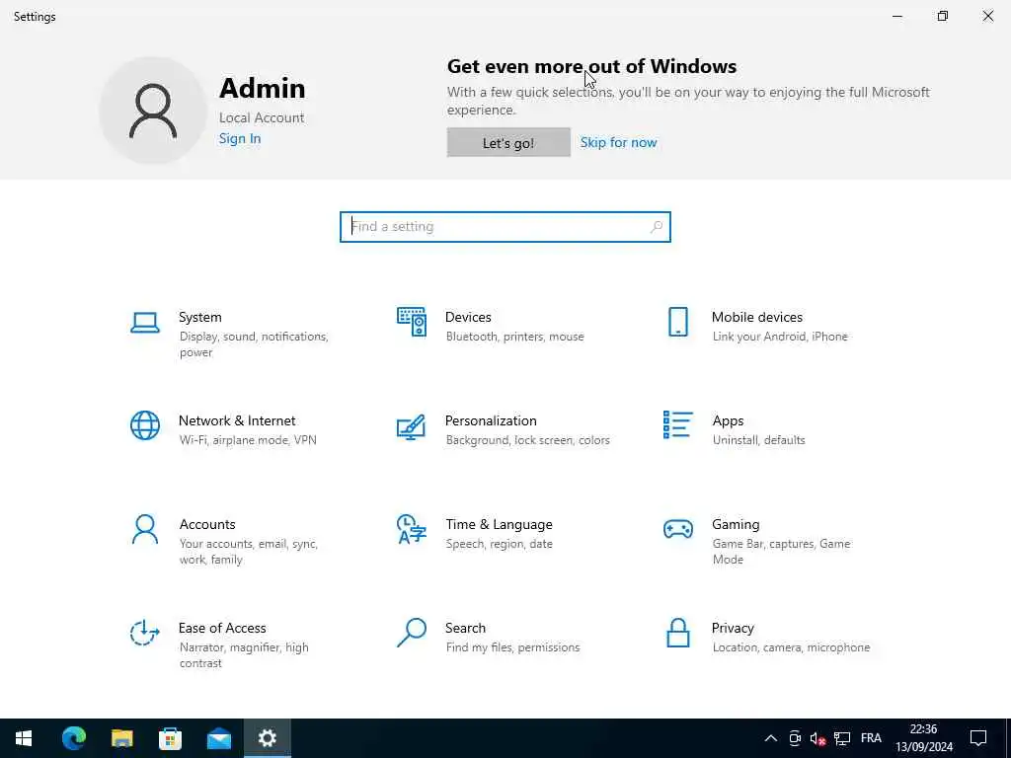Click 'Display, sound, notifications, power' description
This screenshot has height=758, width=1011.
pyautogui.click(x=254, y=344)
